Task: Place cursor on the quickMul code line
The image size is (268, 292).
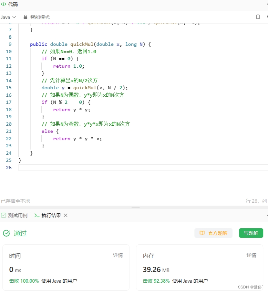Action: click(85, 44)
